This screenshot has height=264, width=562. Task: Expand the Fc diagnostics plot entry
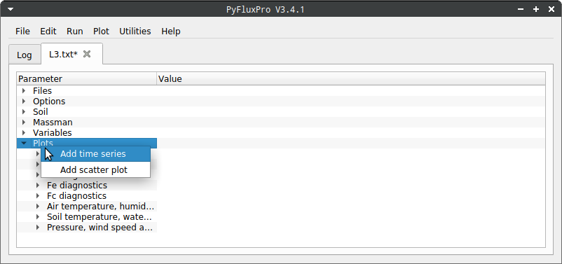pos(38,196)
